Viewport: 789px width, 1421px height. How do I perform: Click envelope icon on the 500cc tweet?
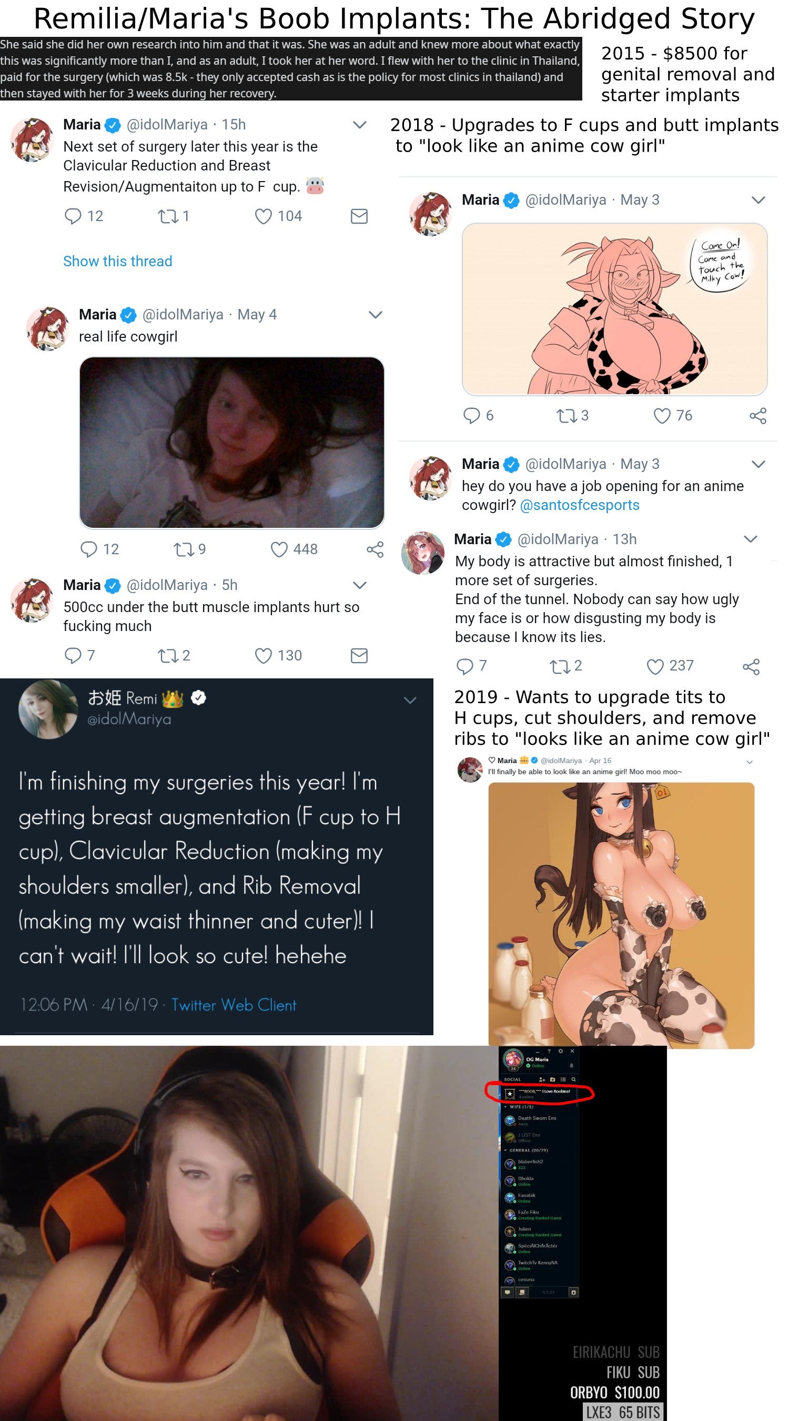pos(359,655)
